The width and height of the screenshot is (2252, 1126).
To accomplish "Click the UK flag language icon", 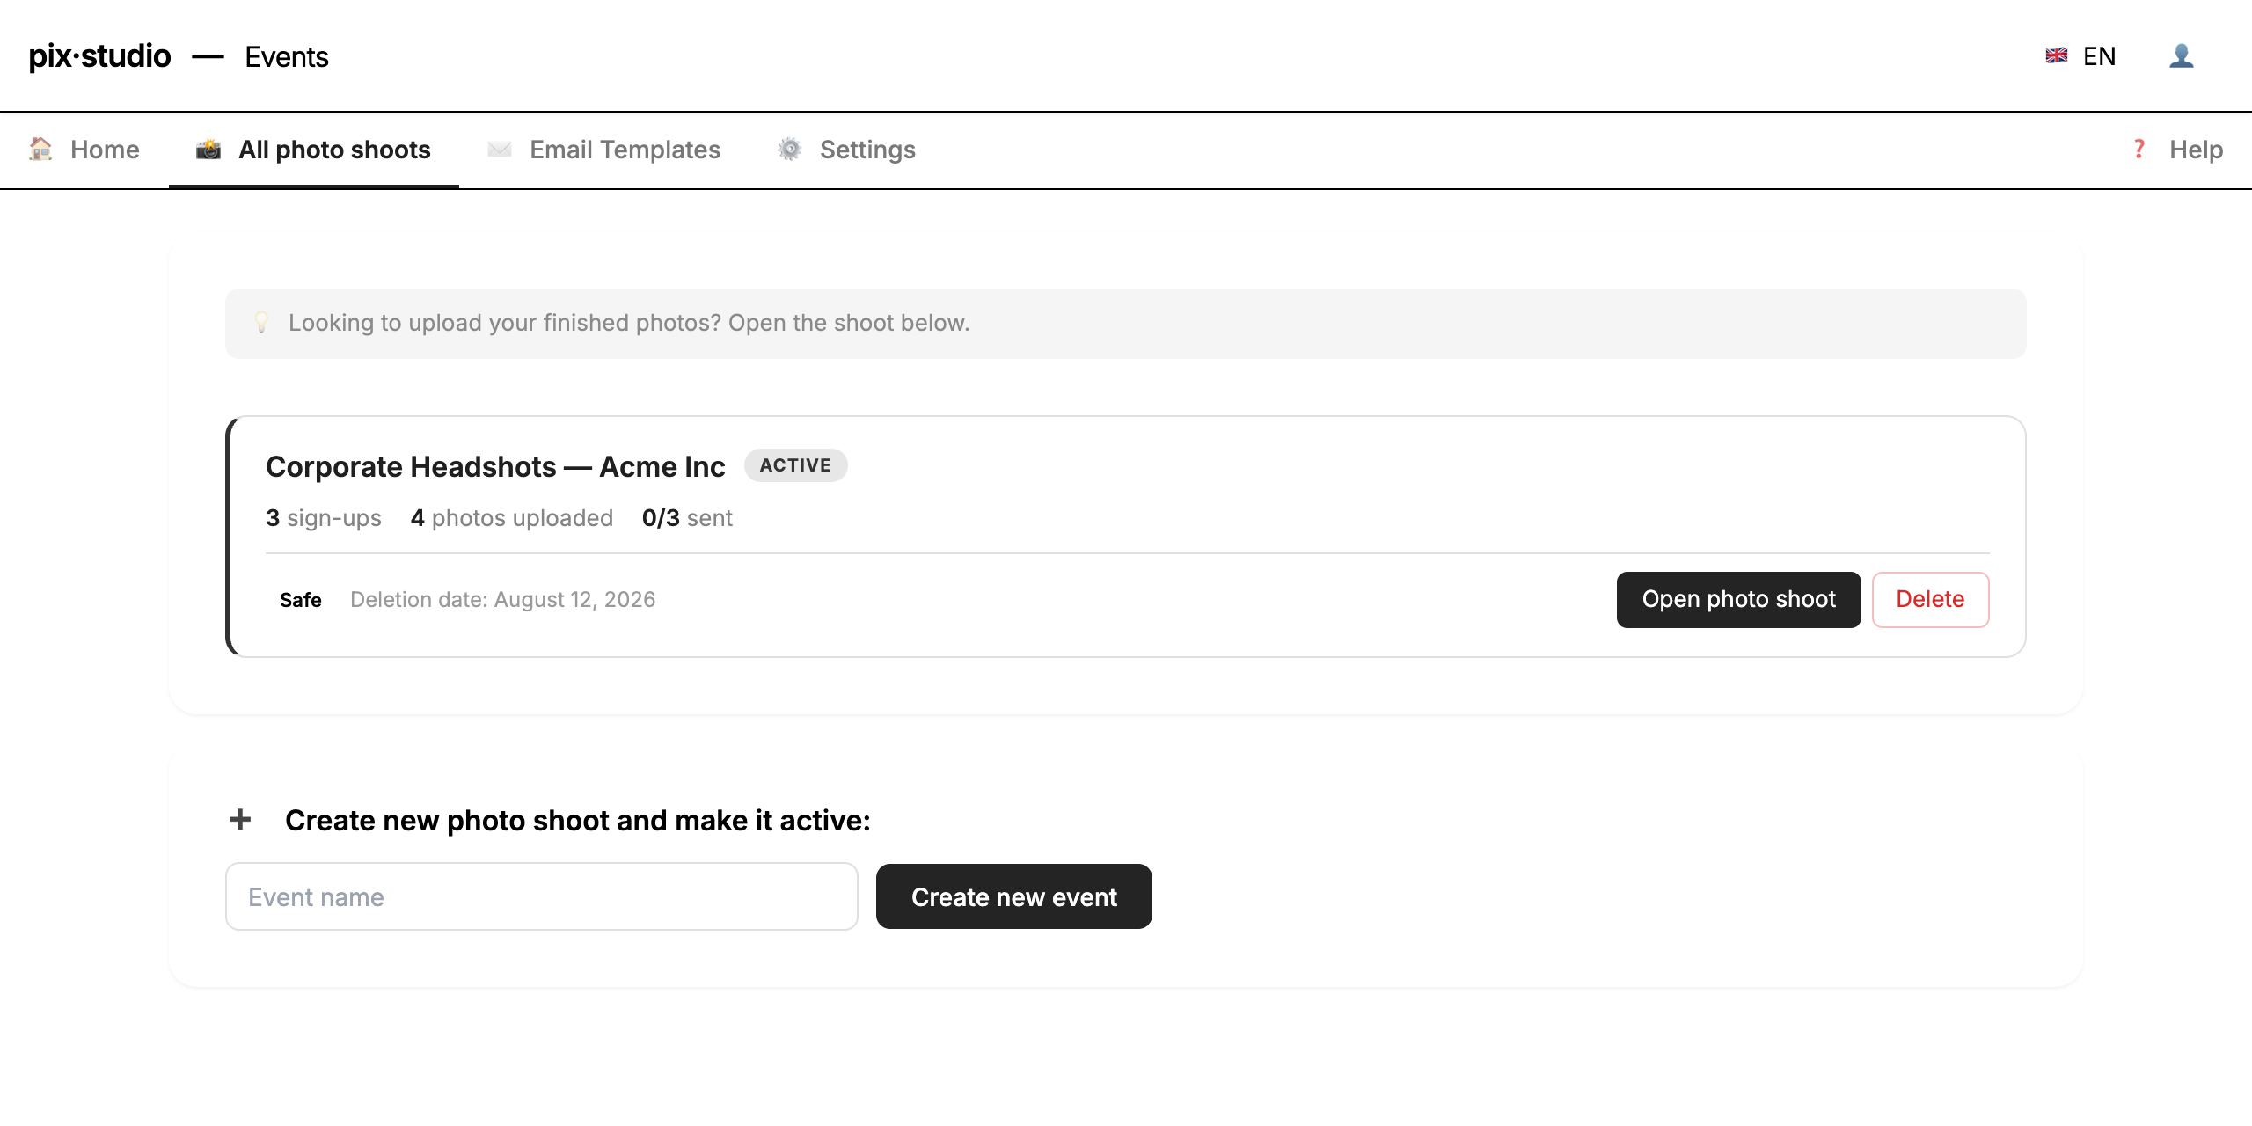I will click(x=2057, y=56).
